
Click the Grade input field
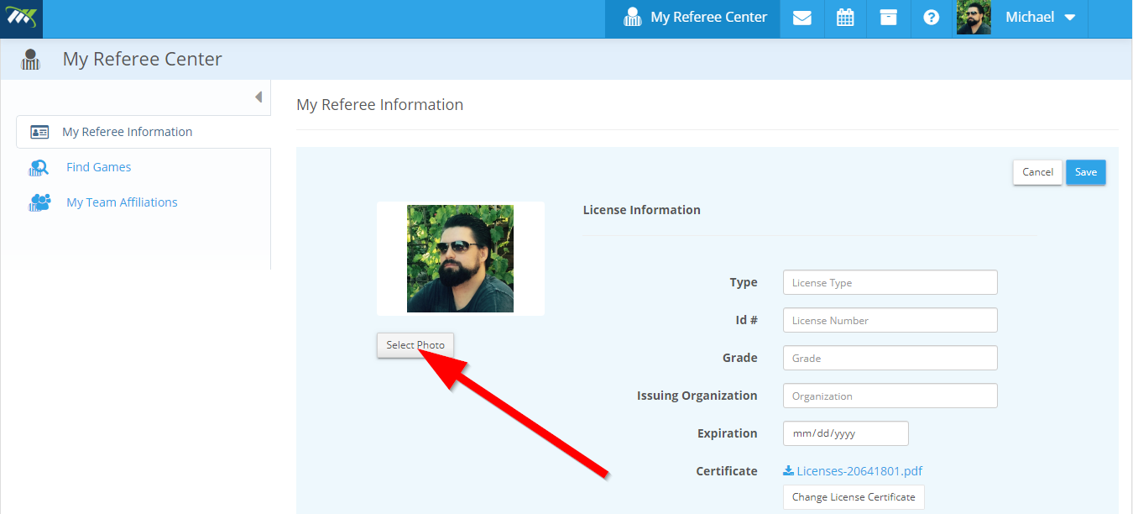(890, 358)
